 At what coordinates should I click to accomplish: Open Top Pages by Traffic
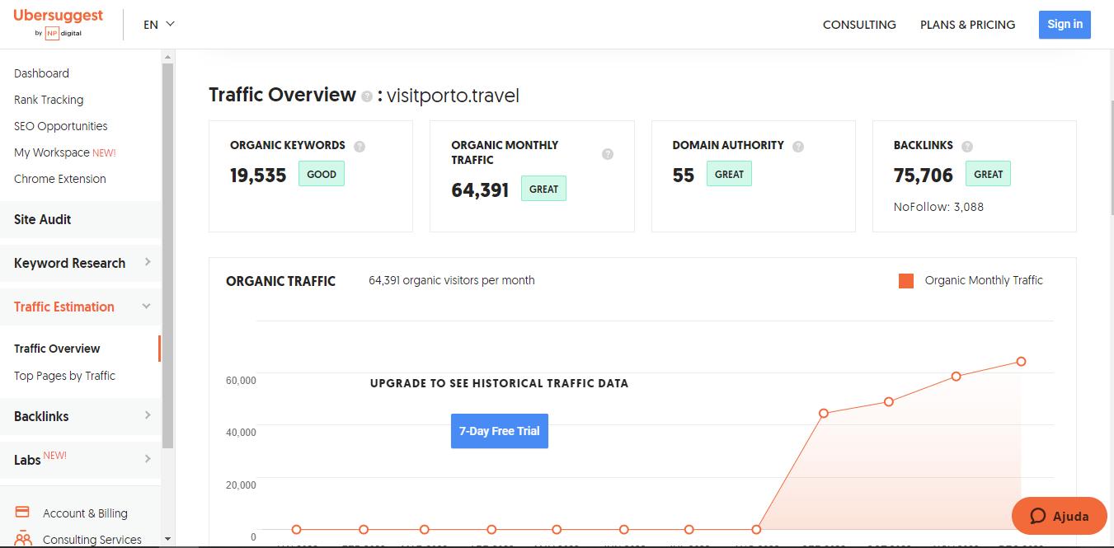[x=64, y=376]
